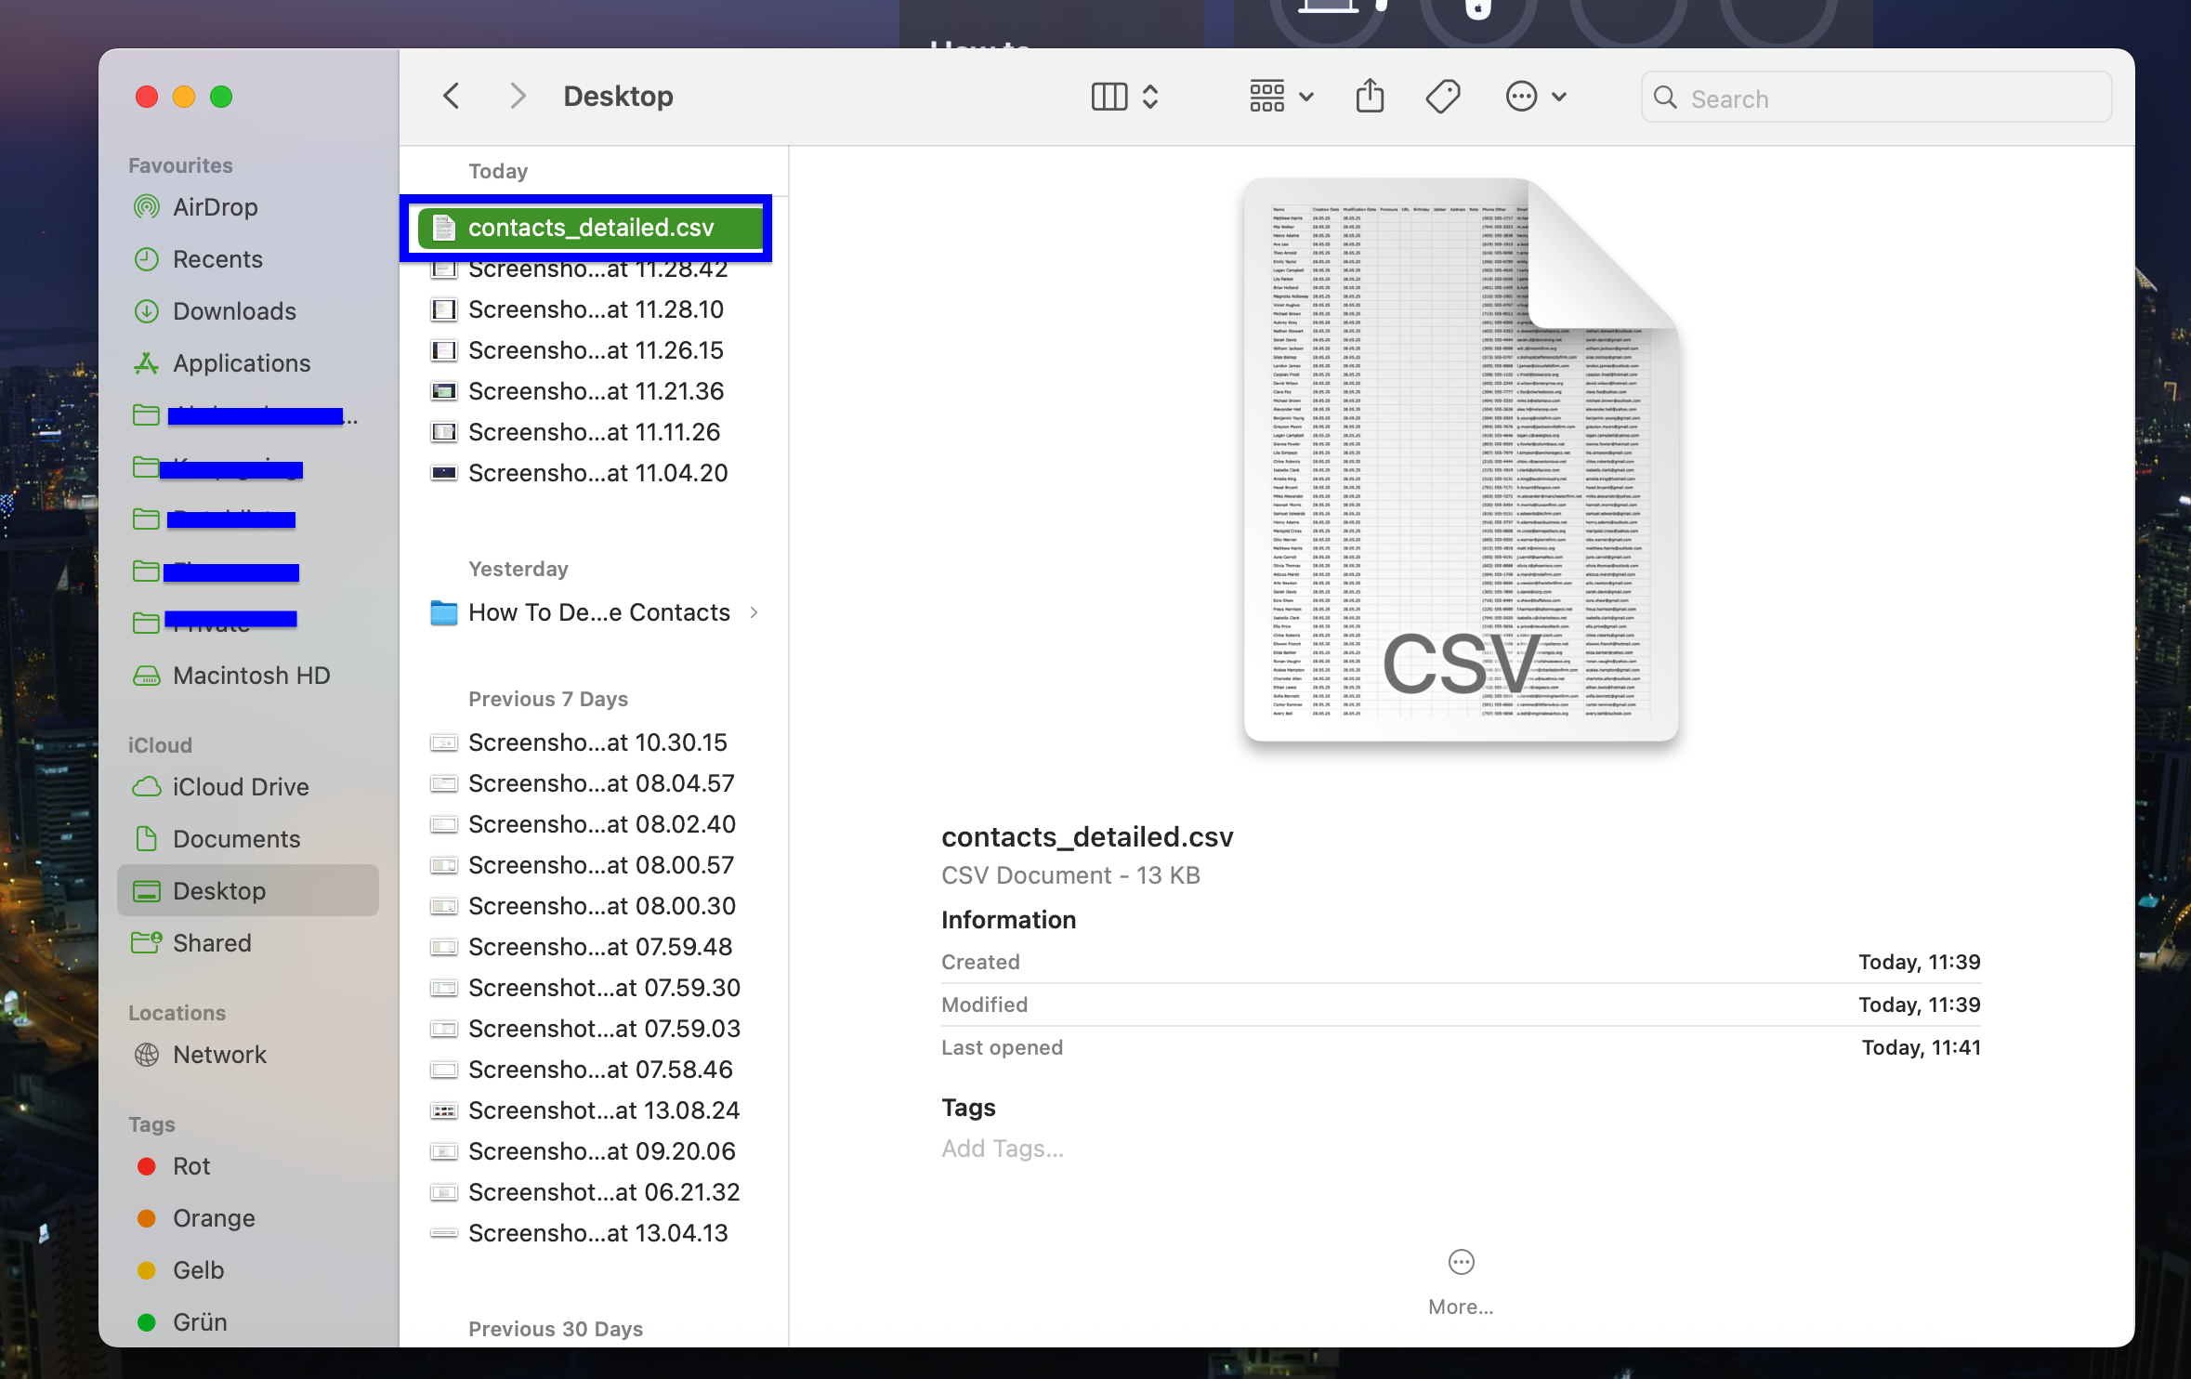Open Shared folder in the sidebar
Image resolution: width=2191 pixels, height=1379 pixels.
pos(247,942)
